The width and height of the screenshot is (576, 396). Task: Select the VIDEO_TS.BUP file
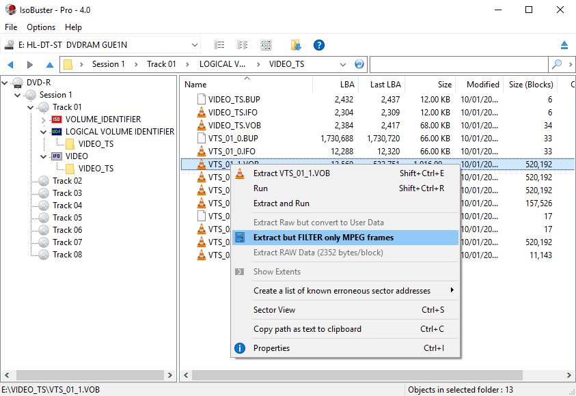234,100
